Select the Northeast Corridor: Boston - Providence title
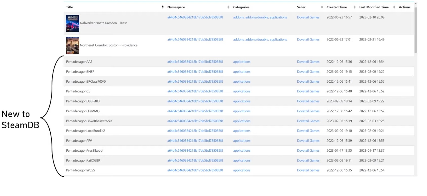 (109, 45)
